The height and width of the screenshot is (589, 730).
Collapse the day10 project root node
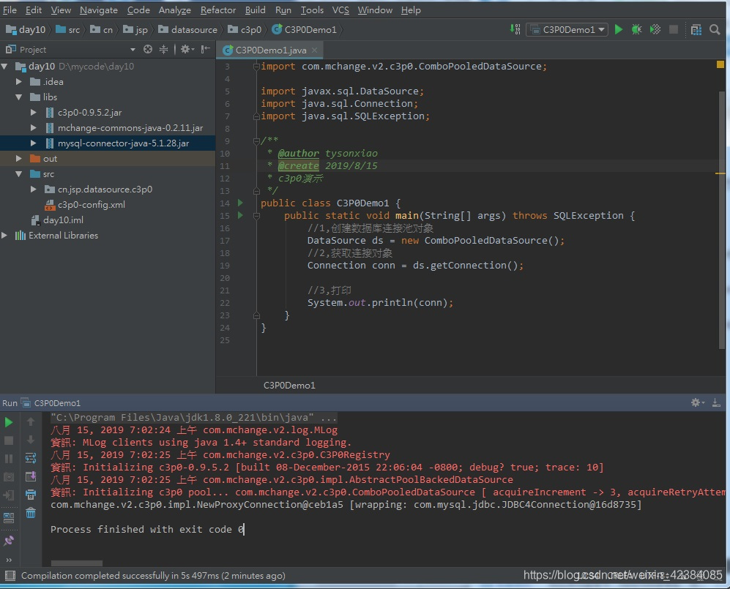(4, 67)
